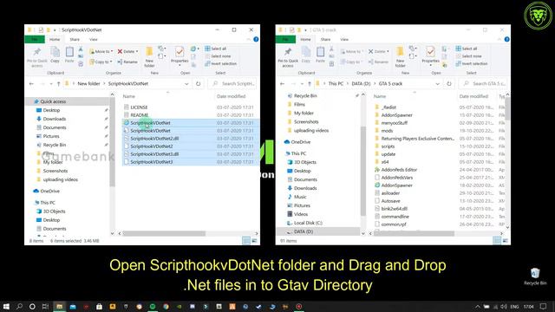Switch to details view in left window
555x312 pixels.
[246, 241]
